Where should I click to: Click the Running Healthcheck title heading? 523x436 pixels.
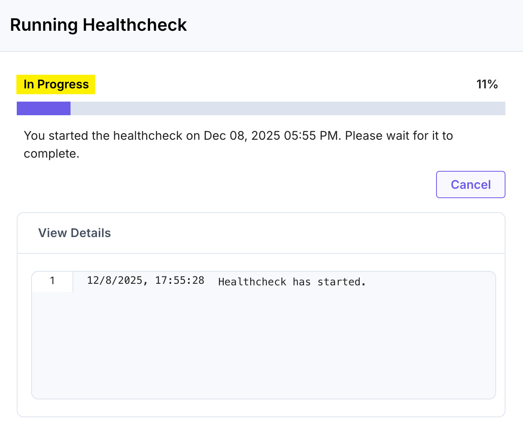pos(99,25)
